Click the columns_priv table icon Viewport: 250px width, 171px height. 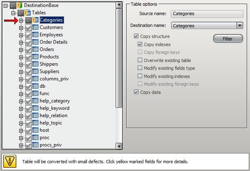(x=35, y=79)
